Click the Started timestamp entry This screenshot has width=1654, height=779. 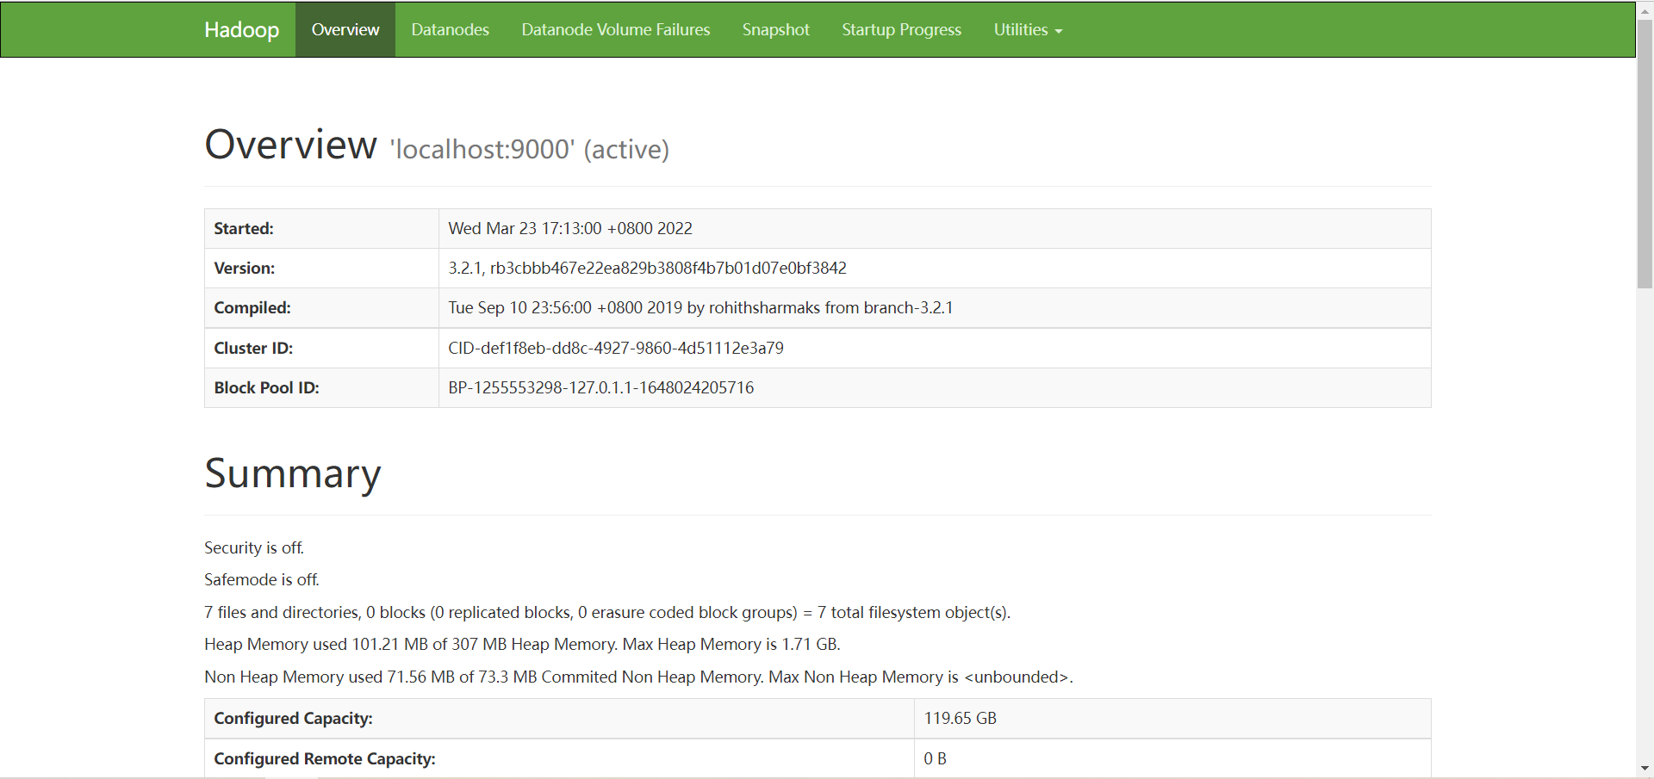coord(569,228)
